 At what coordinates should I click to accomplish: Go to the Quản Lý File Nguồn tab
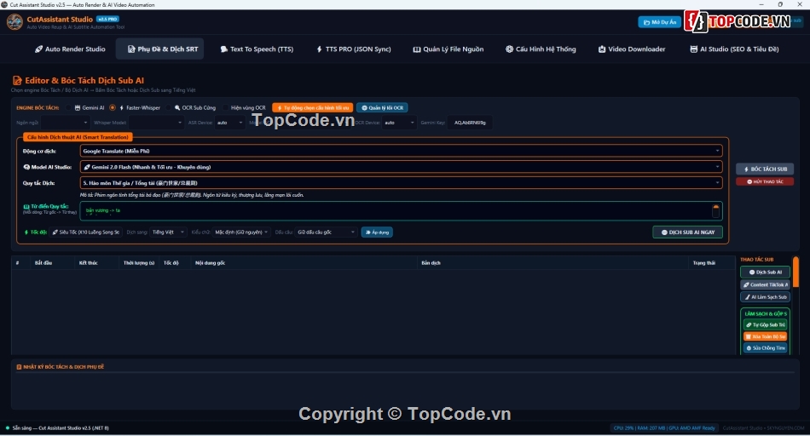(x=448, y=49)
